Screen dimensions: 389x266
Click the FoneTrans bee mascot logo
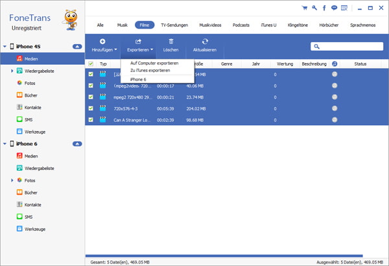click(71, 20)
